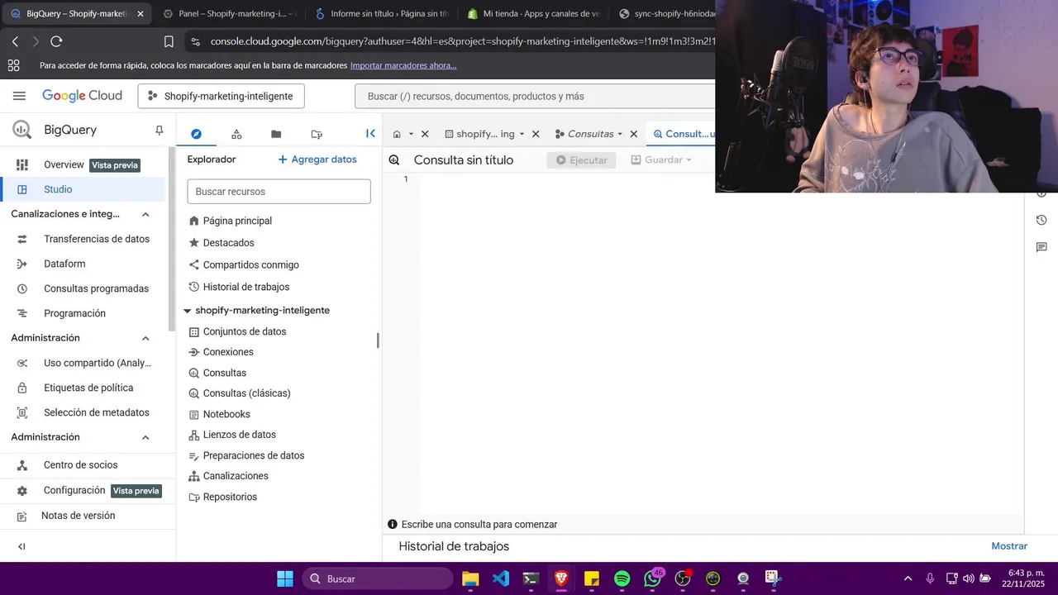
Task: Open Repositorios in explorer tree
Action: 230,497
